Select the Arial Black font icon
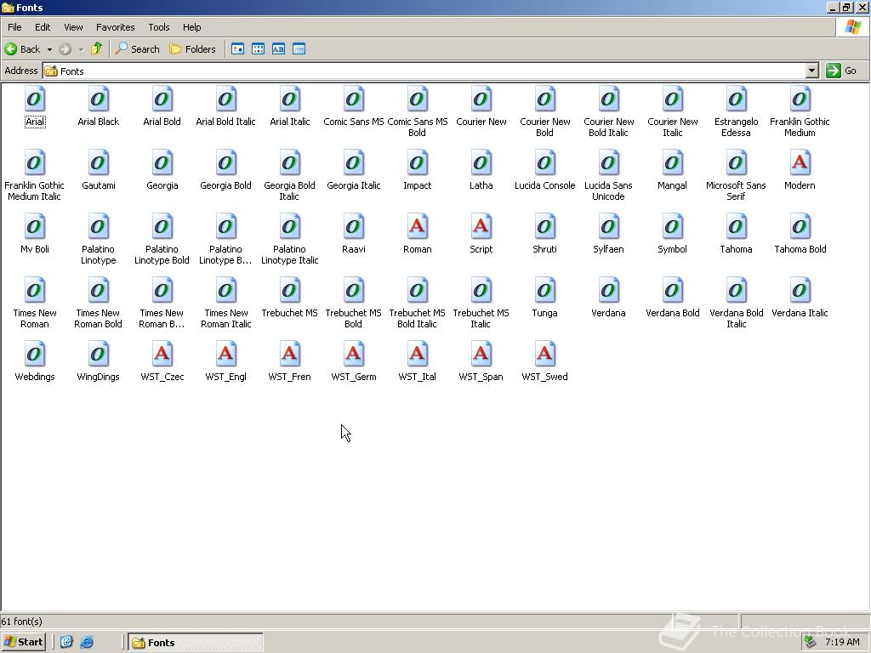871x653 pixels. coord(99,99)
